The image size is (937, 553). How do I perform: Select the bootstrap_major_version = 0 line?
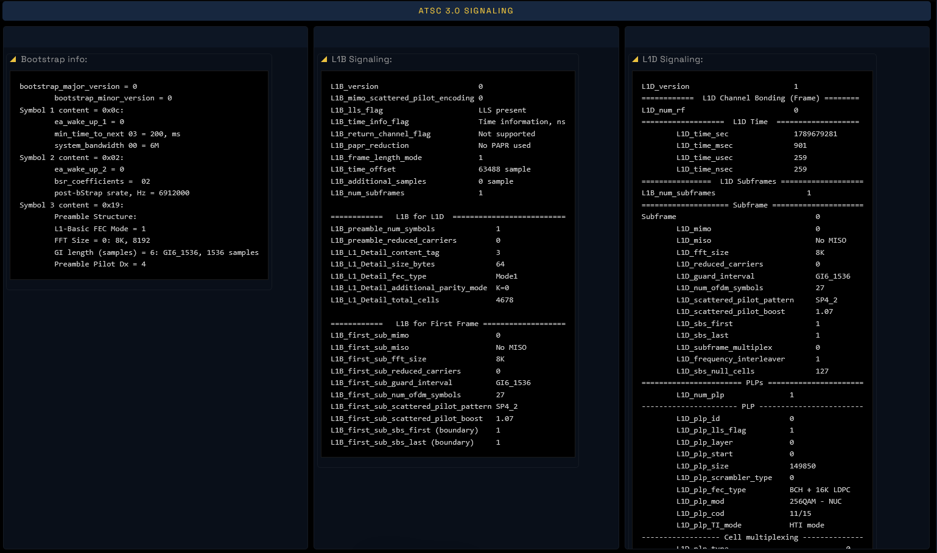79,86
